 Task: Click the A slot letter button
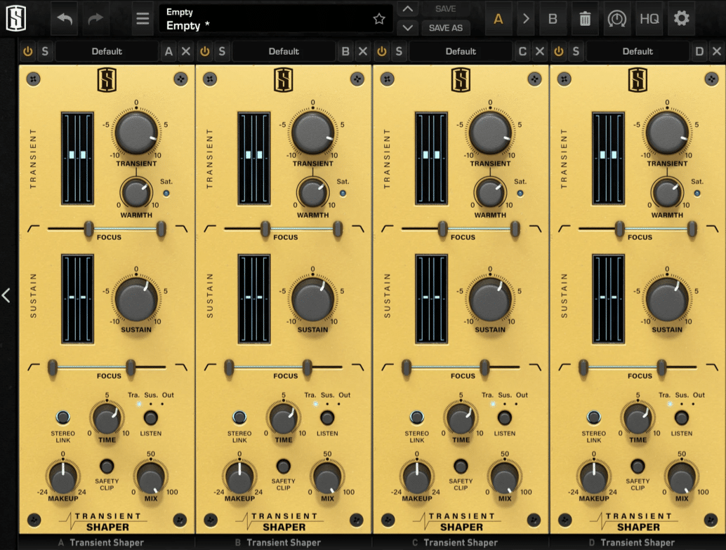[x=169, y=51]
